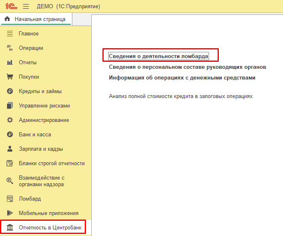283x236 pixels.
Task: Click the Покупки shopping cart icon
Action: click(x=10, y=77)
